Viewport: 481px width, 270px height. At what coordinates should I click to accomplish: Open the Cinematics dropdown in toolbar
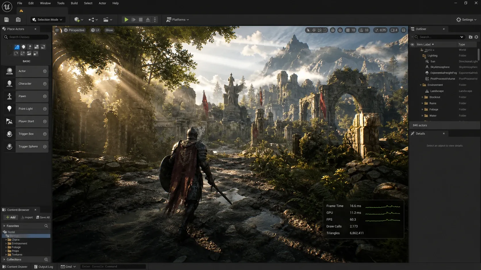point(108,20)
